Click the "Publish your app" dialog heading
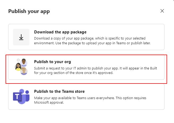 (x=29, y=11)
